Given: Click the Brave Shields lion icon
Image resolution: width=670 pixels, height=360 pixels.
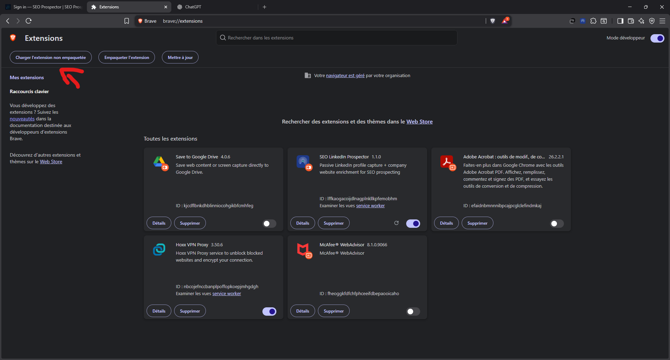Looking at the screenshot, I should (x=493, y=21).
